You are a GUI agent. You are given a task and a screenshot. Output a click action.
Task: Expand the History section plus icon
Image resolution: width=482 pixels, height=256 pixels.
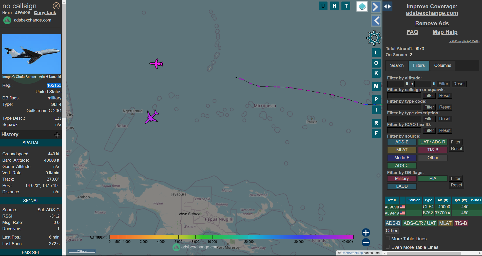[x=57, y=135]
